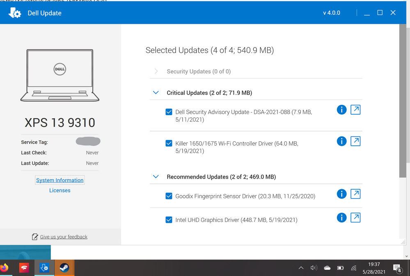The height and width of the screenshot is (276, 410).
Task: View the Licenses page
Action: (60, 190)
